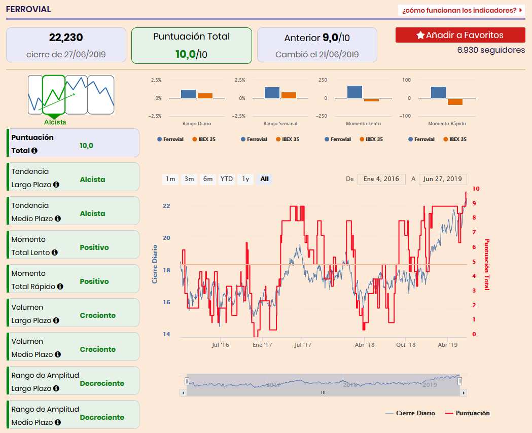Image resolution: width=532 pixels, height=433 pixels.
Task: Select the 3m chart range
Action: point(189,179)
